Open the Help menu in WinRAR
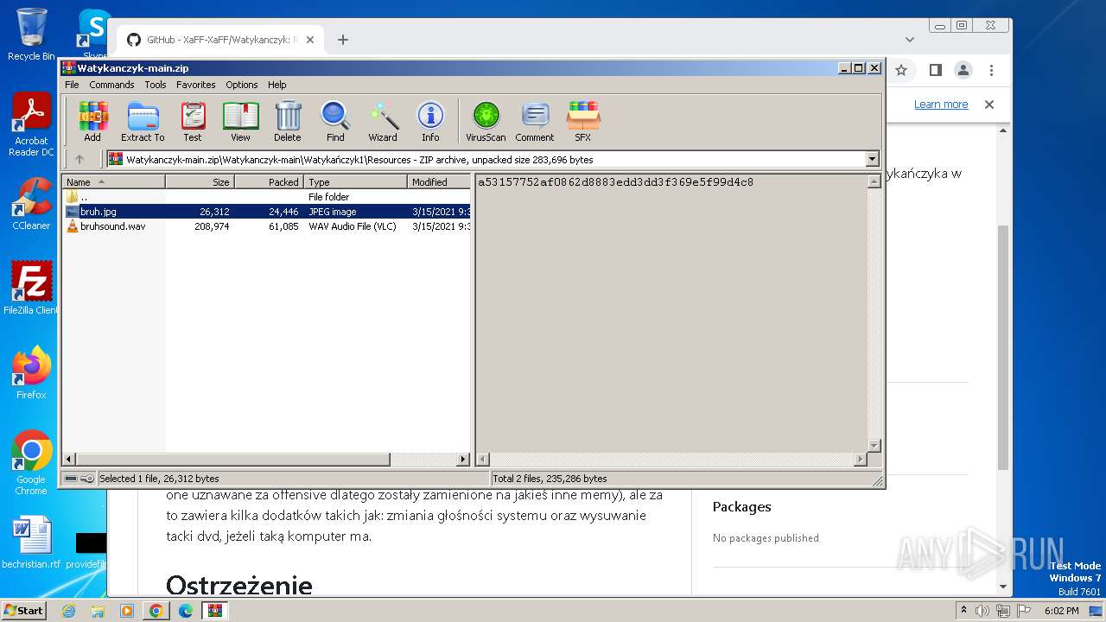 tap(276, 85)
